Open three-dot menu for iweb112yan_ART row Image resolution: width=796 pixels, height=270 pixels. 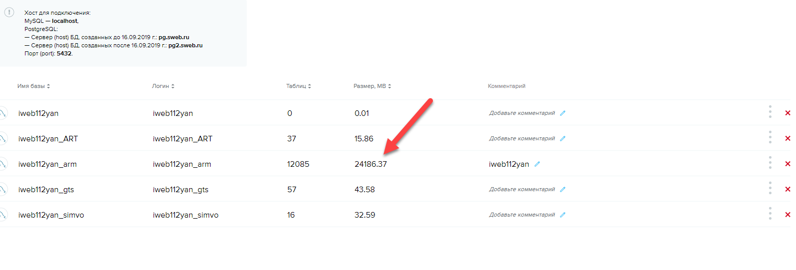tap(770, 137)
